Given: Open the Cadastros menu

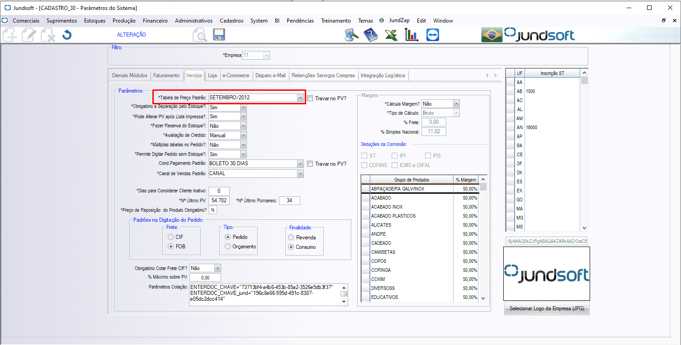Looking at the screenshot, I should pos(232,21).
